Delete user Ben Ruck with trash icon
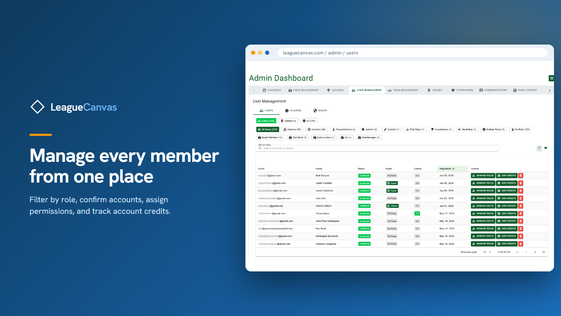 coord(521,229)
